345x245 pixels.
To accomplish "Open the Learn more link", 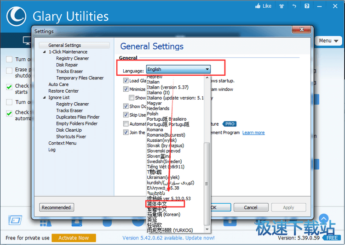I will coord(253,133).
